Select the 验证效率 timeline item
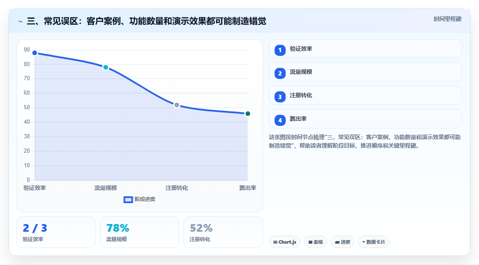Image resolution: width=479 pixels, height=265 pixels. pyautogui.click(x=365, y=49)
